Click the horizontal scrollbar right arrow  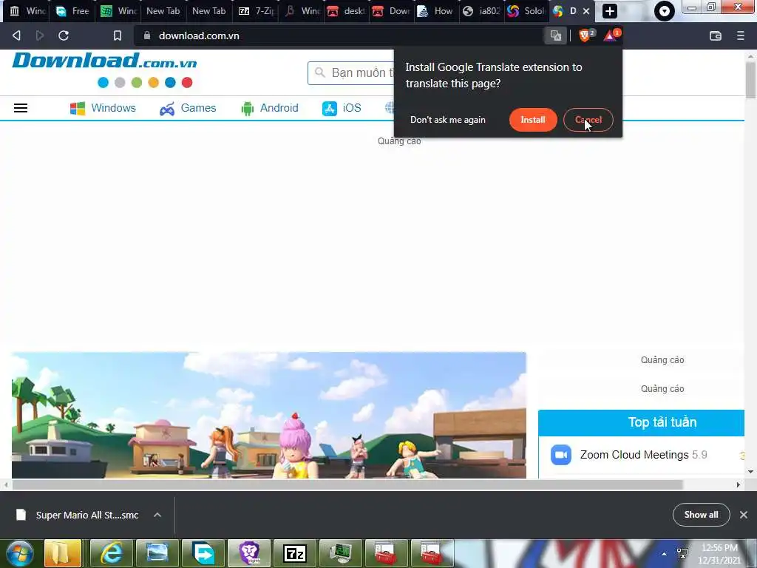click(739, 484)
